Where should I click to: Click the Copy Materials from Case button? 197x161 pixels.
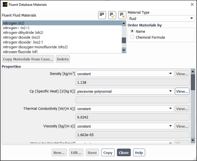28,59
